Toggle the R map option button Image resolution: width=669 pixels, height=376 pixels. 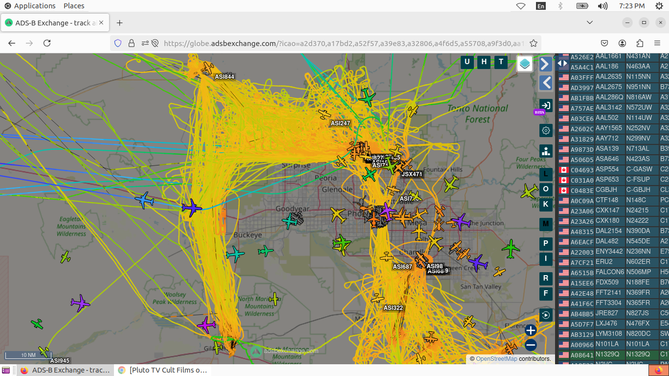coord(546,278)
